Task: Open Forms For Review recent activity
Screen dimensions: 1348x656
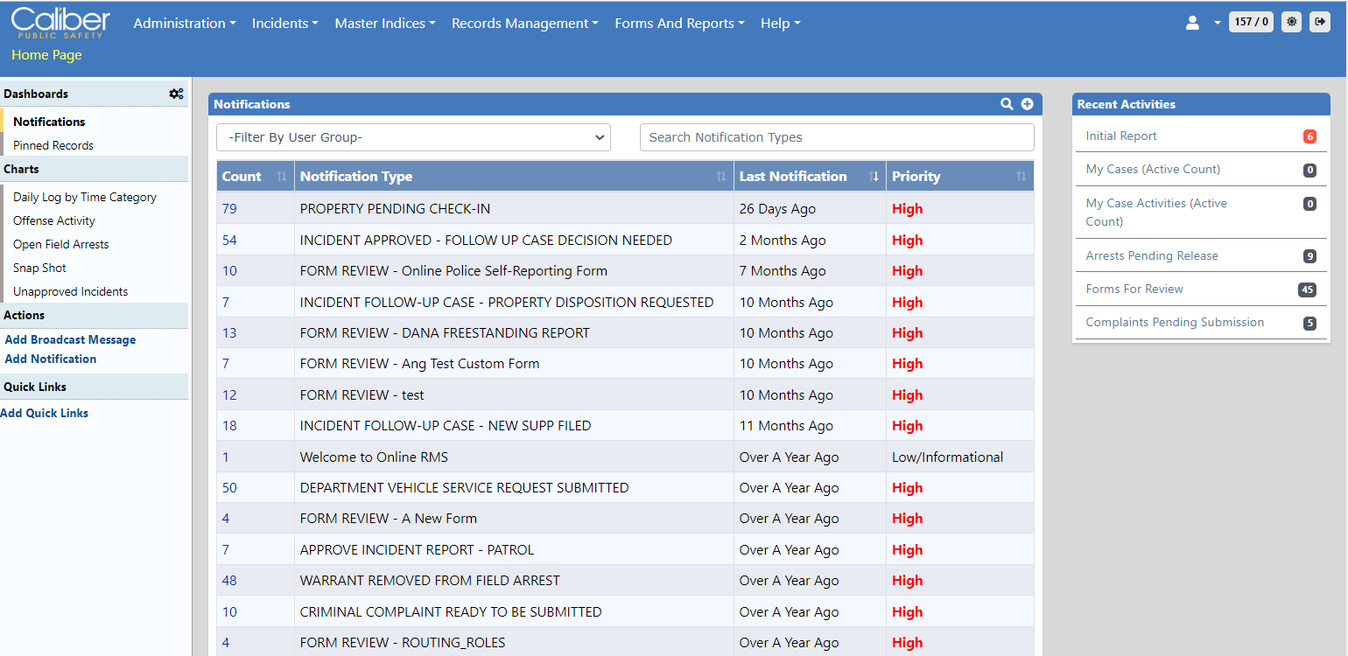Action: click(1134, 289)
